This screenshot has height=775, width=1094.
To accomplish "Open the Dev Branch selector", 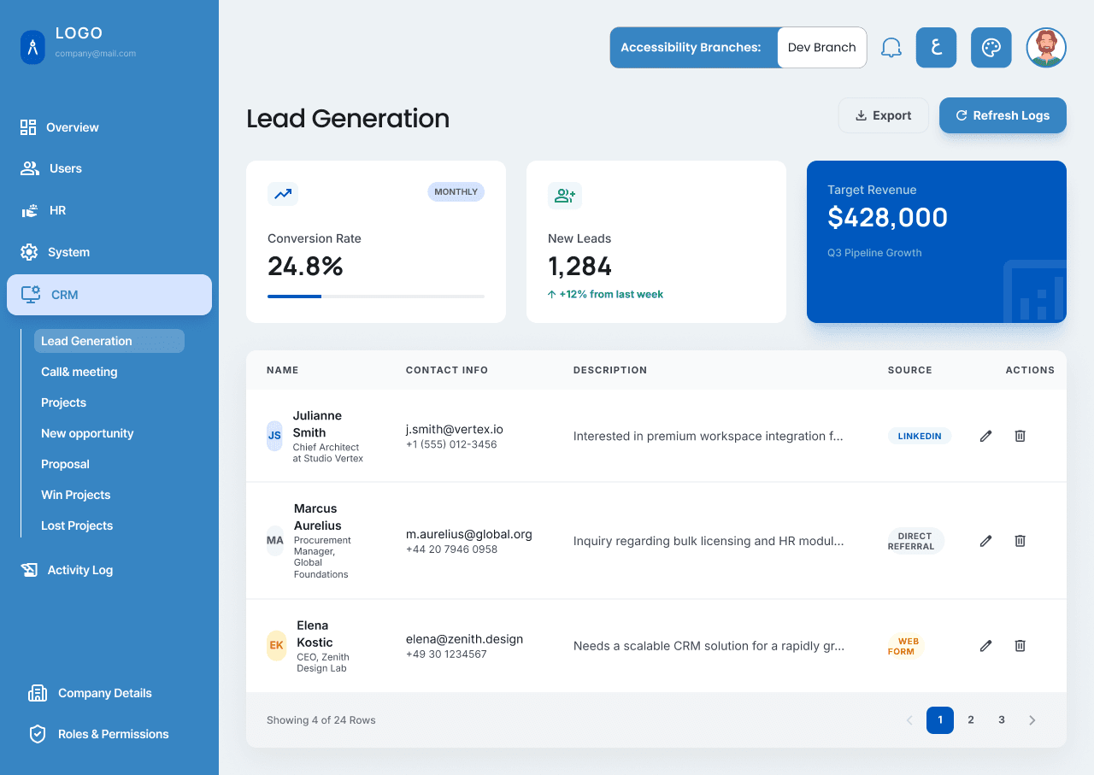I will pos(822,48).
